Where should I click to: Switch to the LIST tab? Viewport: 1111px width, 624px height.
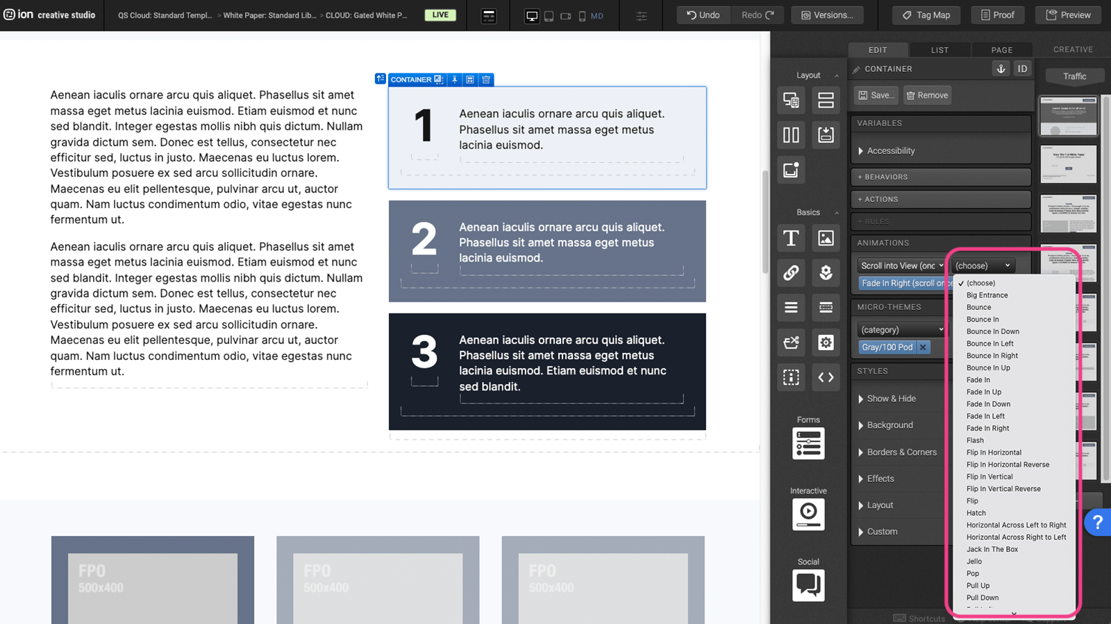pyautogui.click(x=939, y=50)
